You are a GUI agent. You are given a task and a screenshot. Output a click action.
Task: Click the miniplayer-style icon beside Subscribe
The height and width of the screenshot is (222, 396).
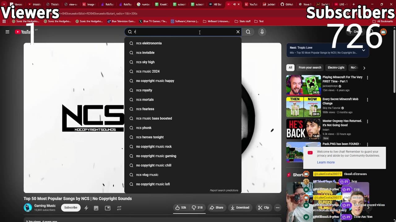[x=108, y=208]
